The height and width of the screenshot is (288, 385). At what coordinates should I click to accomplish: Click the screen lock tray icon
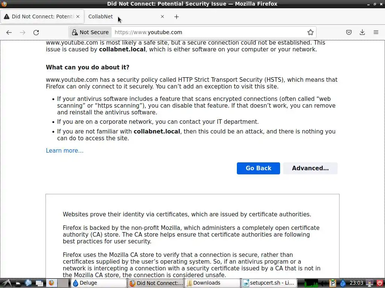[x=370, y=283]
